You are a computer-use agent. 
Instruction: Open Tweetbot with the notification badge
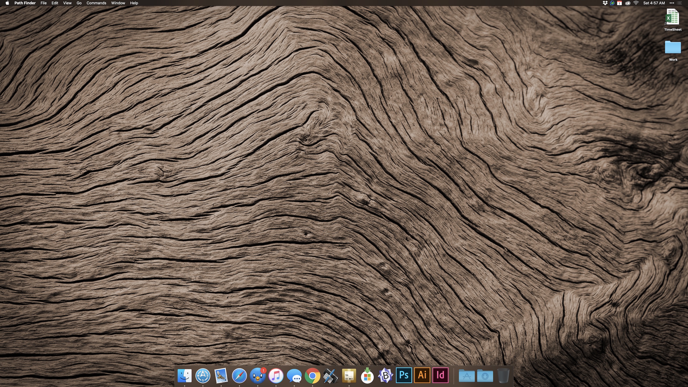click(258, 376)
